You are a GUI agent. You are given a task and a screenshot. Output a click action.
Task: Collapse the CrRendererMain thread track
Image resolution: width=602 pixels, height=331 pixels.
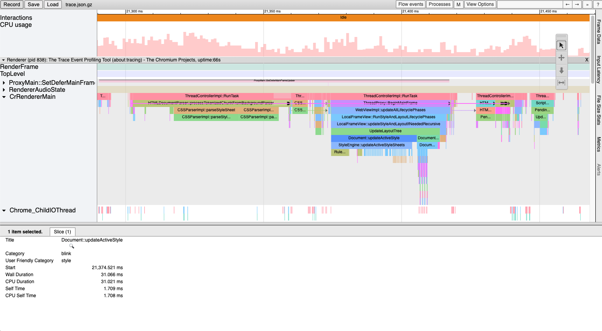[4, 97]
